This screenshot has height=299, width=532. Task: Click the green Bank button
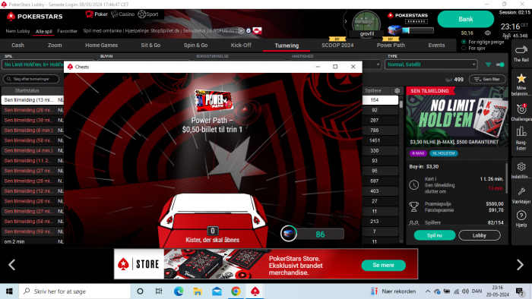tap(465, 19)
